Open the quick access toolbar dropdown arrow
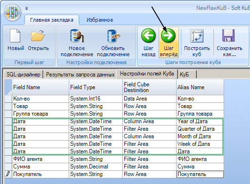This screenshot has height=184, width=250. point(27,8)
